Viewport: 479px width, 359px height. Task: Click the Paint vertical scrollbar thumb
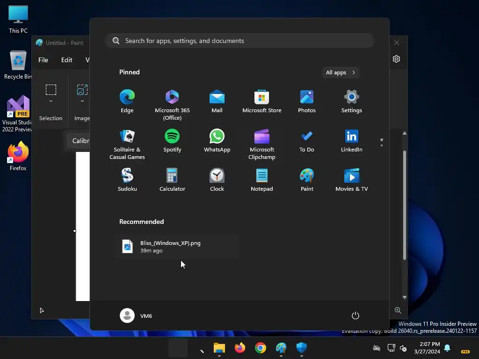pos(405,205)
